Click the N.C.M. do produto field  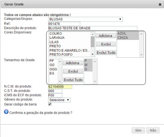pos(60,87)
